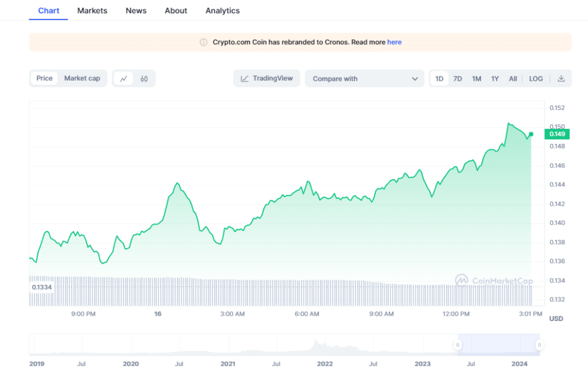Open the Markets tab
The height and width of the screenshot is (376, 588).
(92, 10)
